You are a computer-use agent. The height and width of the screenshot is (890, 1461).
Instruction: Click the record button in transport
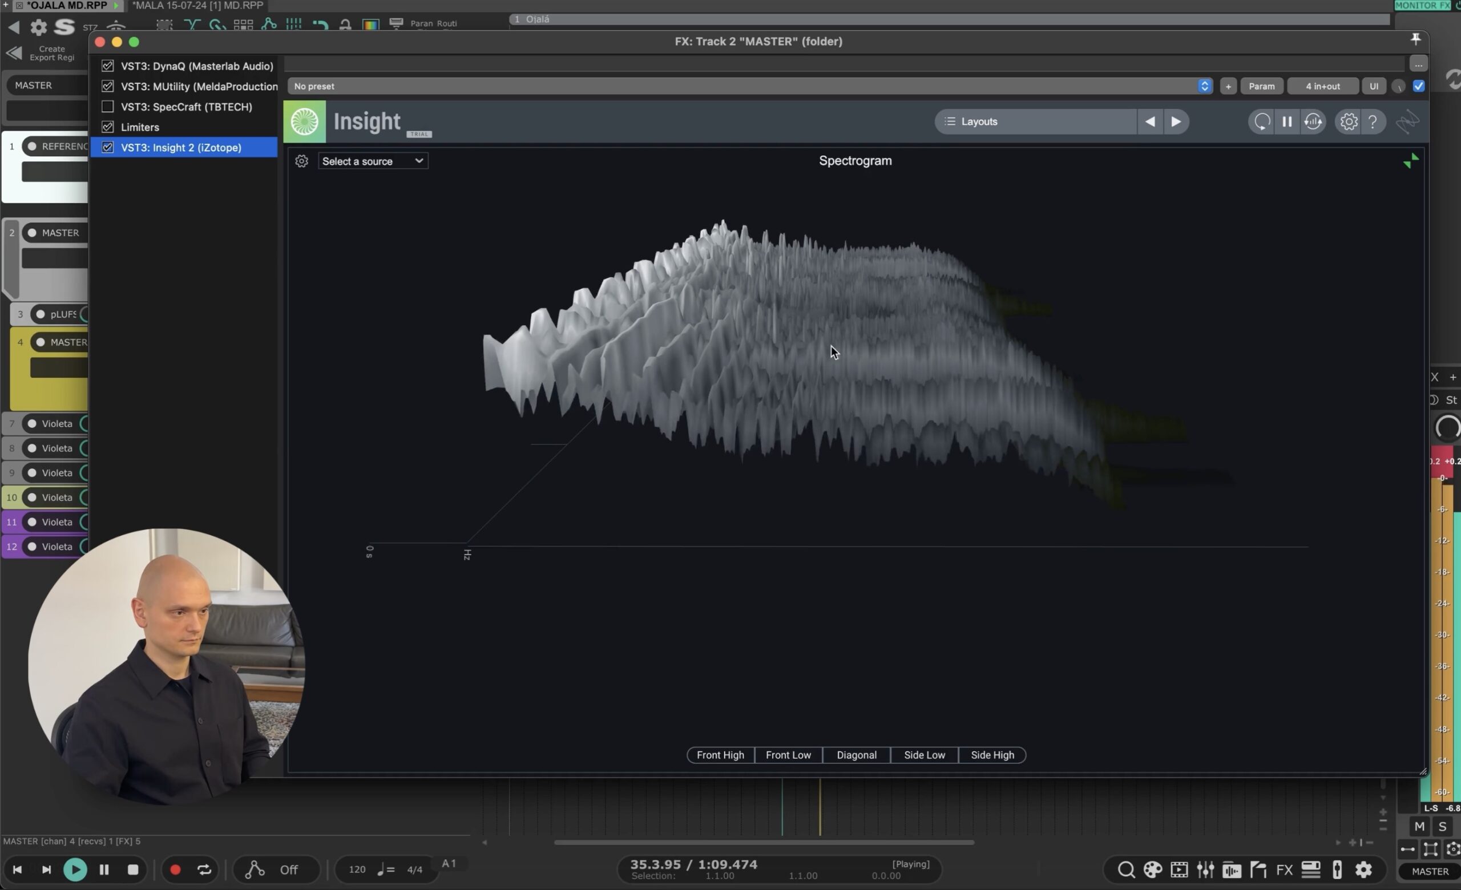(175, 869)
